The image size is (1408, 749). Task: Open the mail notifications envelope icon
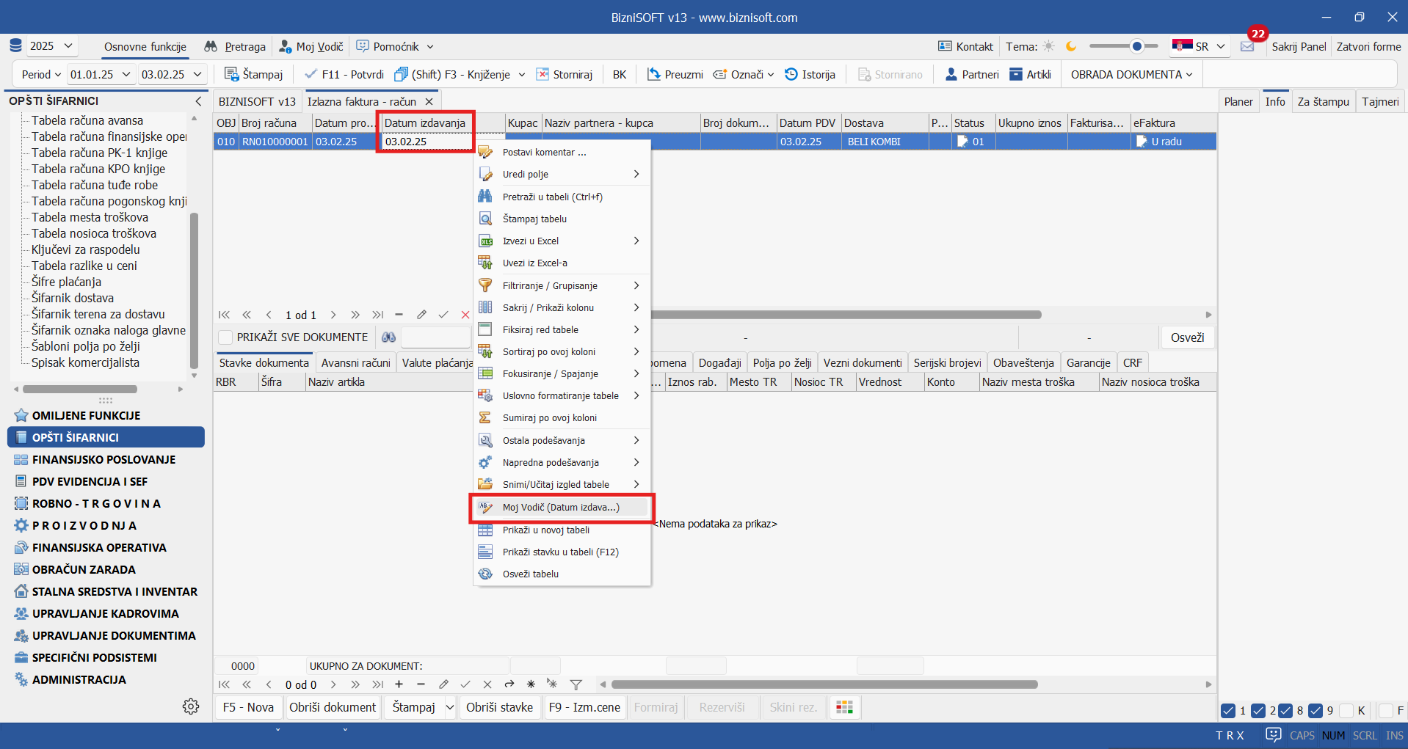1247,46
